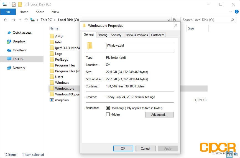Click the Windows.old folder name field
Screen dimensions: 240x158
tap(140, 46)
